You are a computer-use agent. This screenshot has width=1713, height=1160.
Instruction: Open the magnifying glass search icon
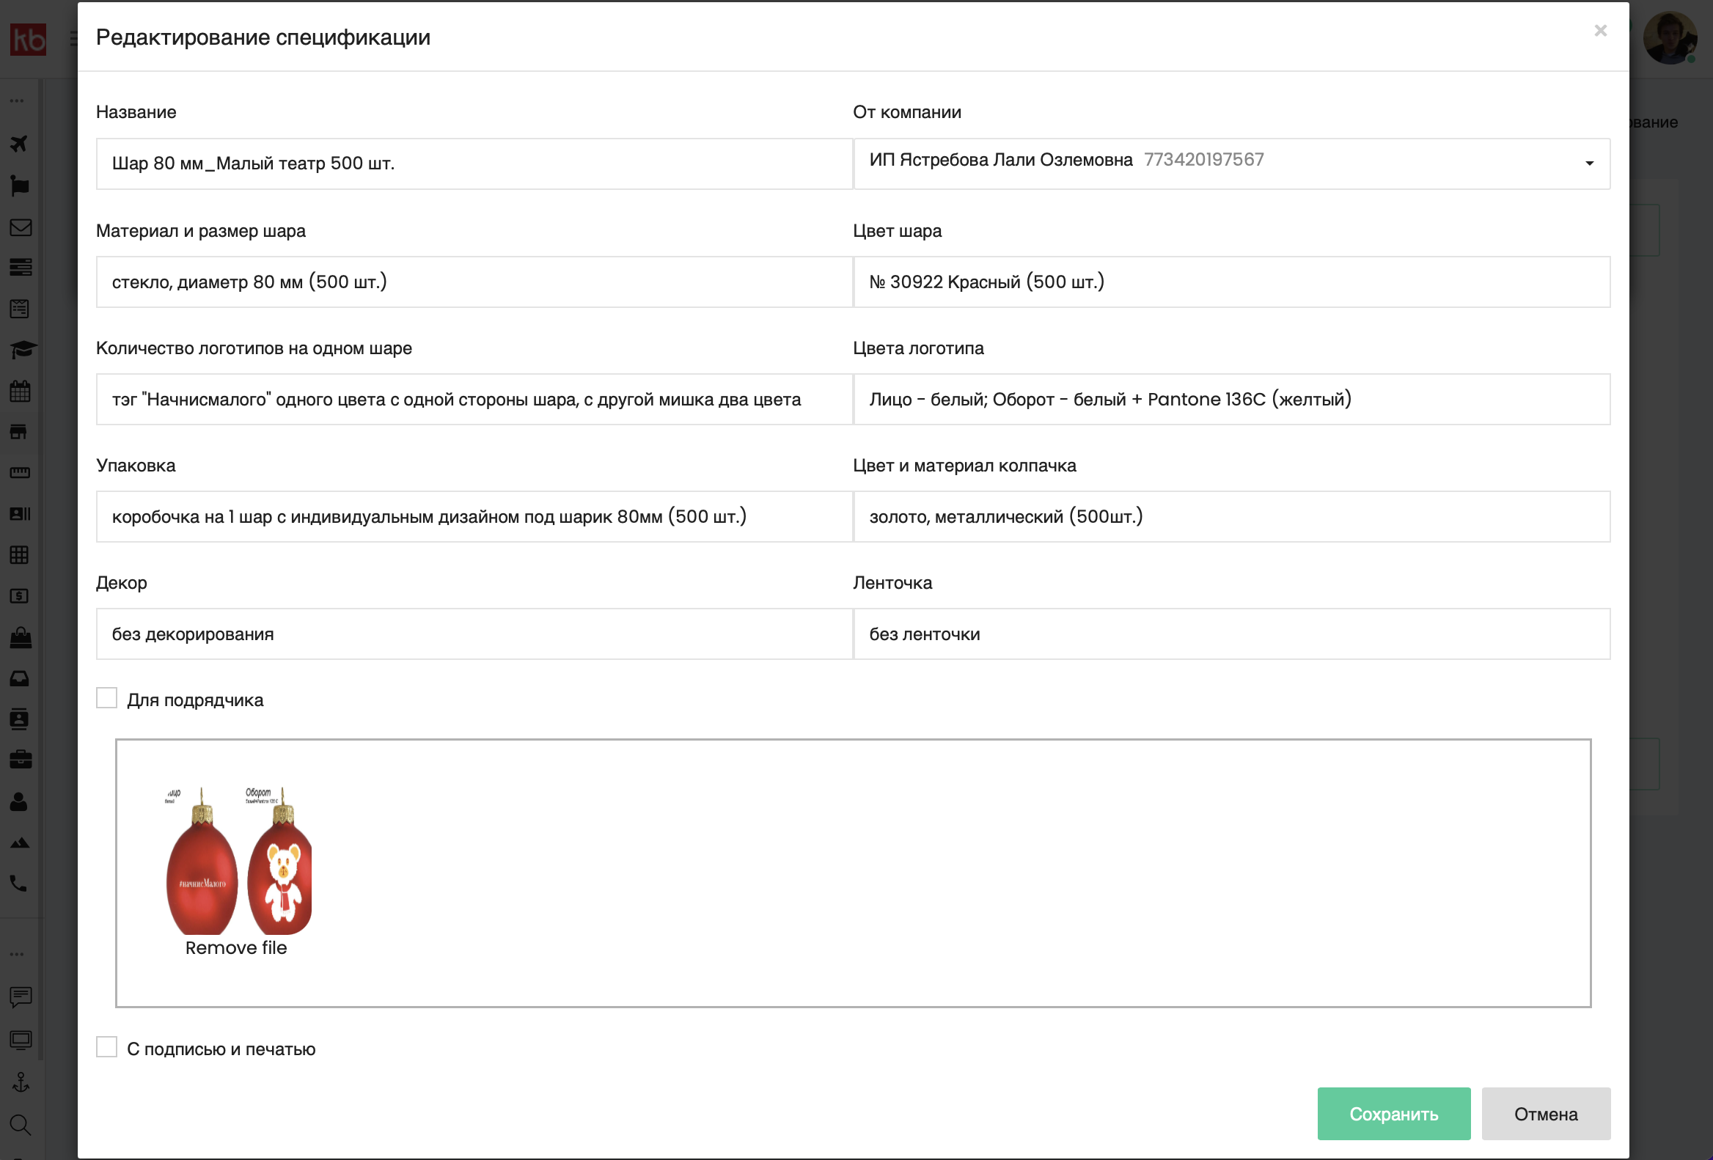pyautogui.click(x=20, y=1125)
